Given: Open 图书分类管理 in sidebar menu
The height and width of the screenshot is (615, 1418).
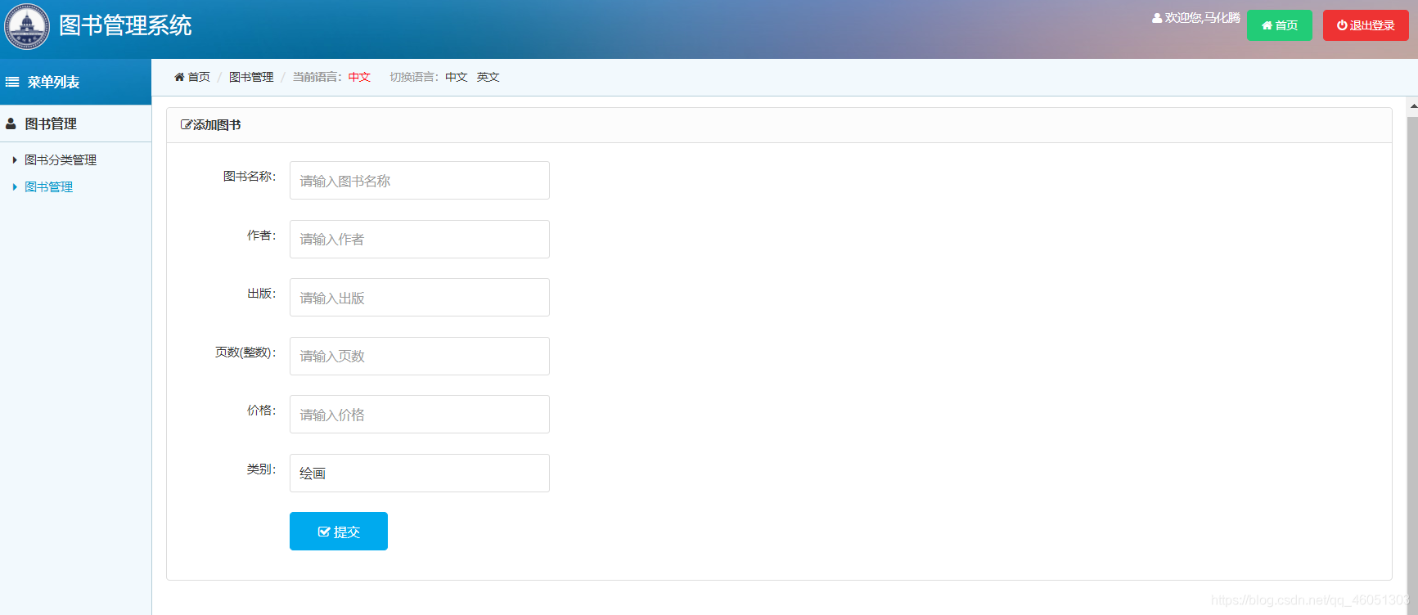Looking at the screenshot, I should coord(61,160).
